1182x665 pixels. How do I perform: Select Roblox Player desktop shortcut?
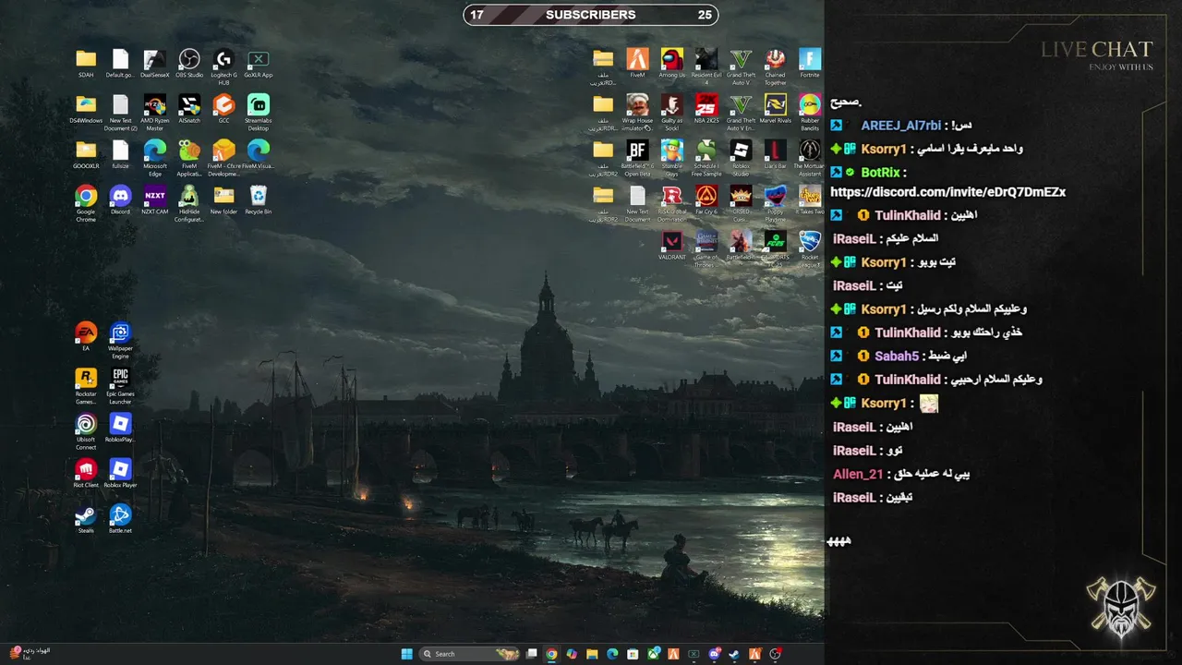coord(120,474)
